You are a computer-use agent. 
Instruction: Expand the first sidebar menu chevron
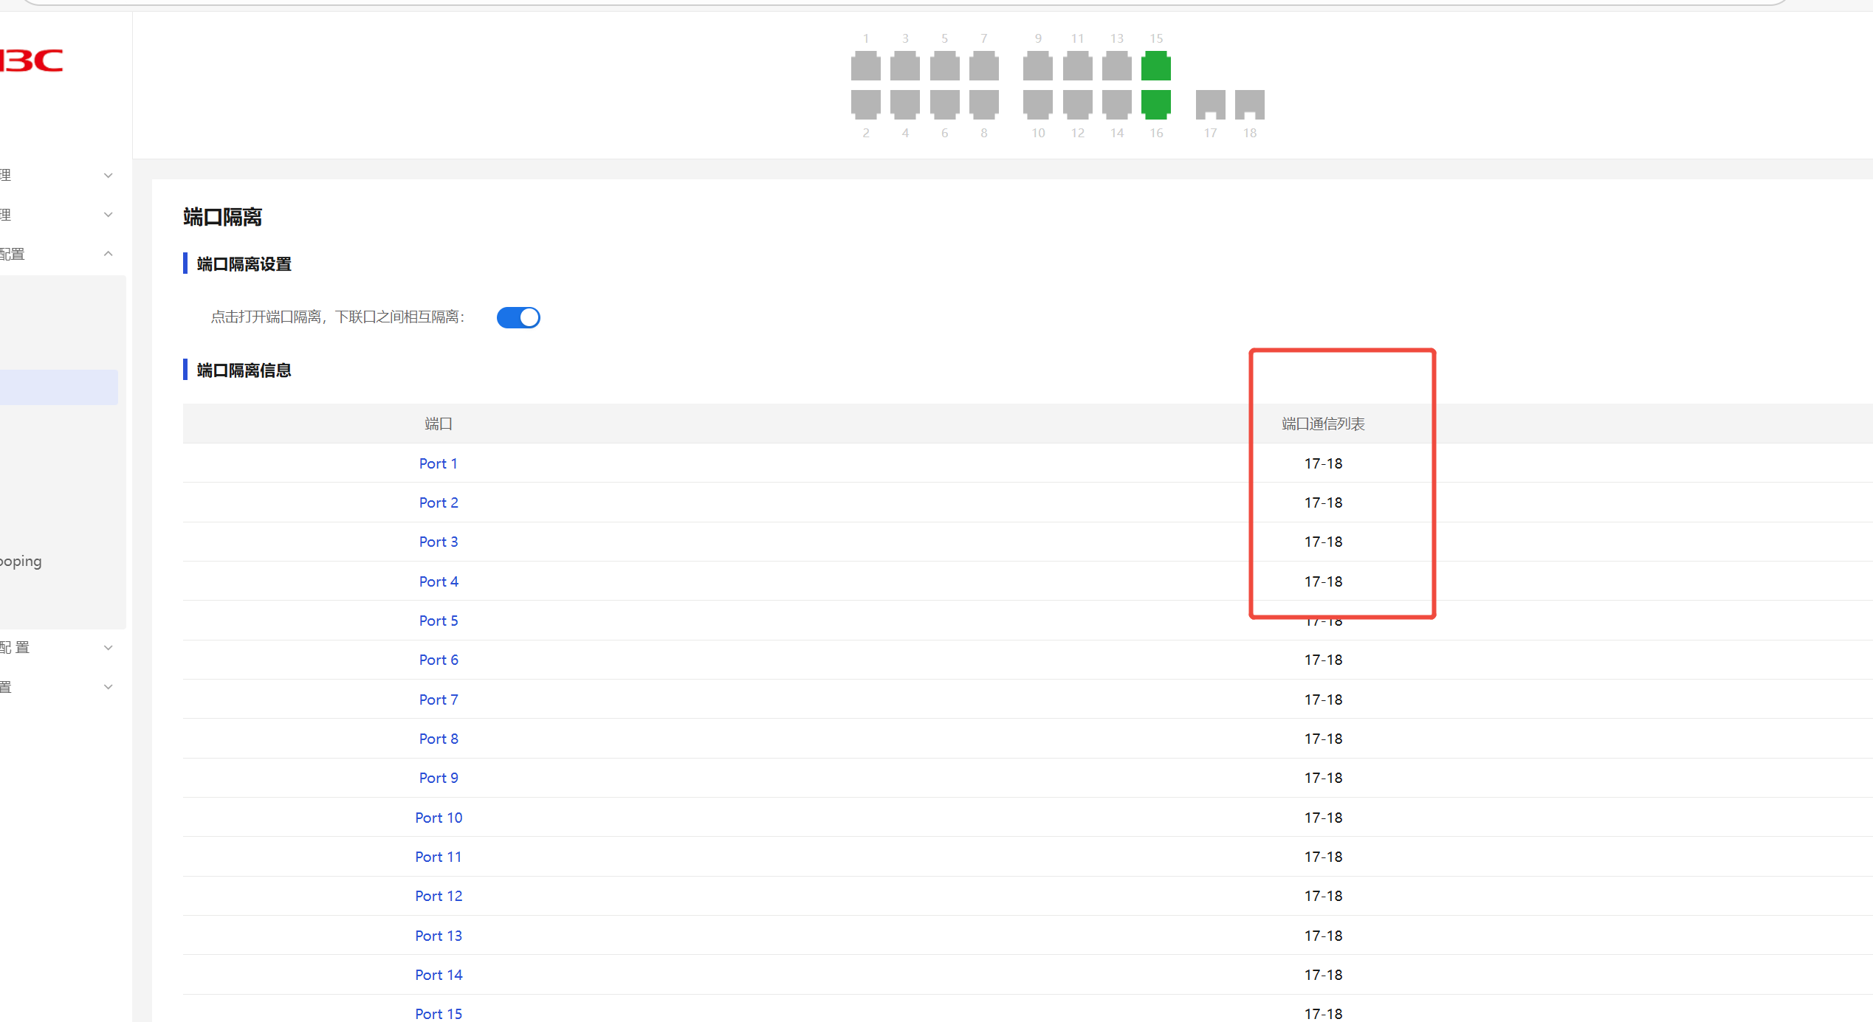pos(109,176)
